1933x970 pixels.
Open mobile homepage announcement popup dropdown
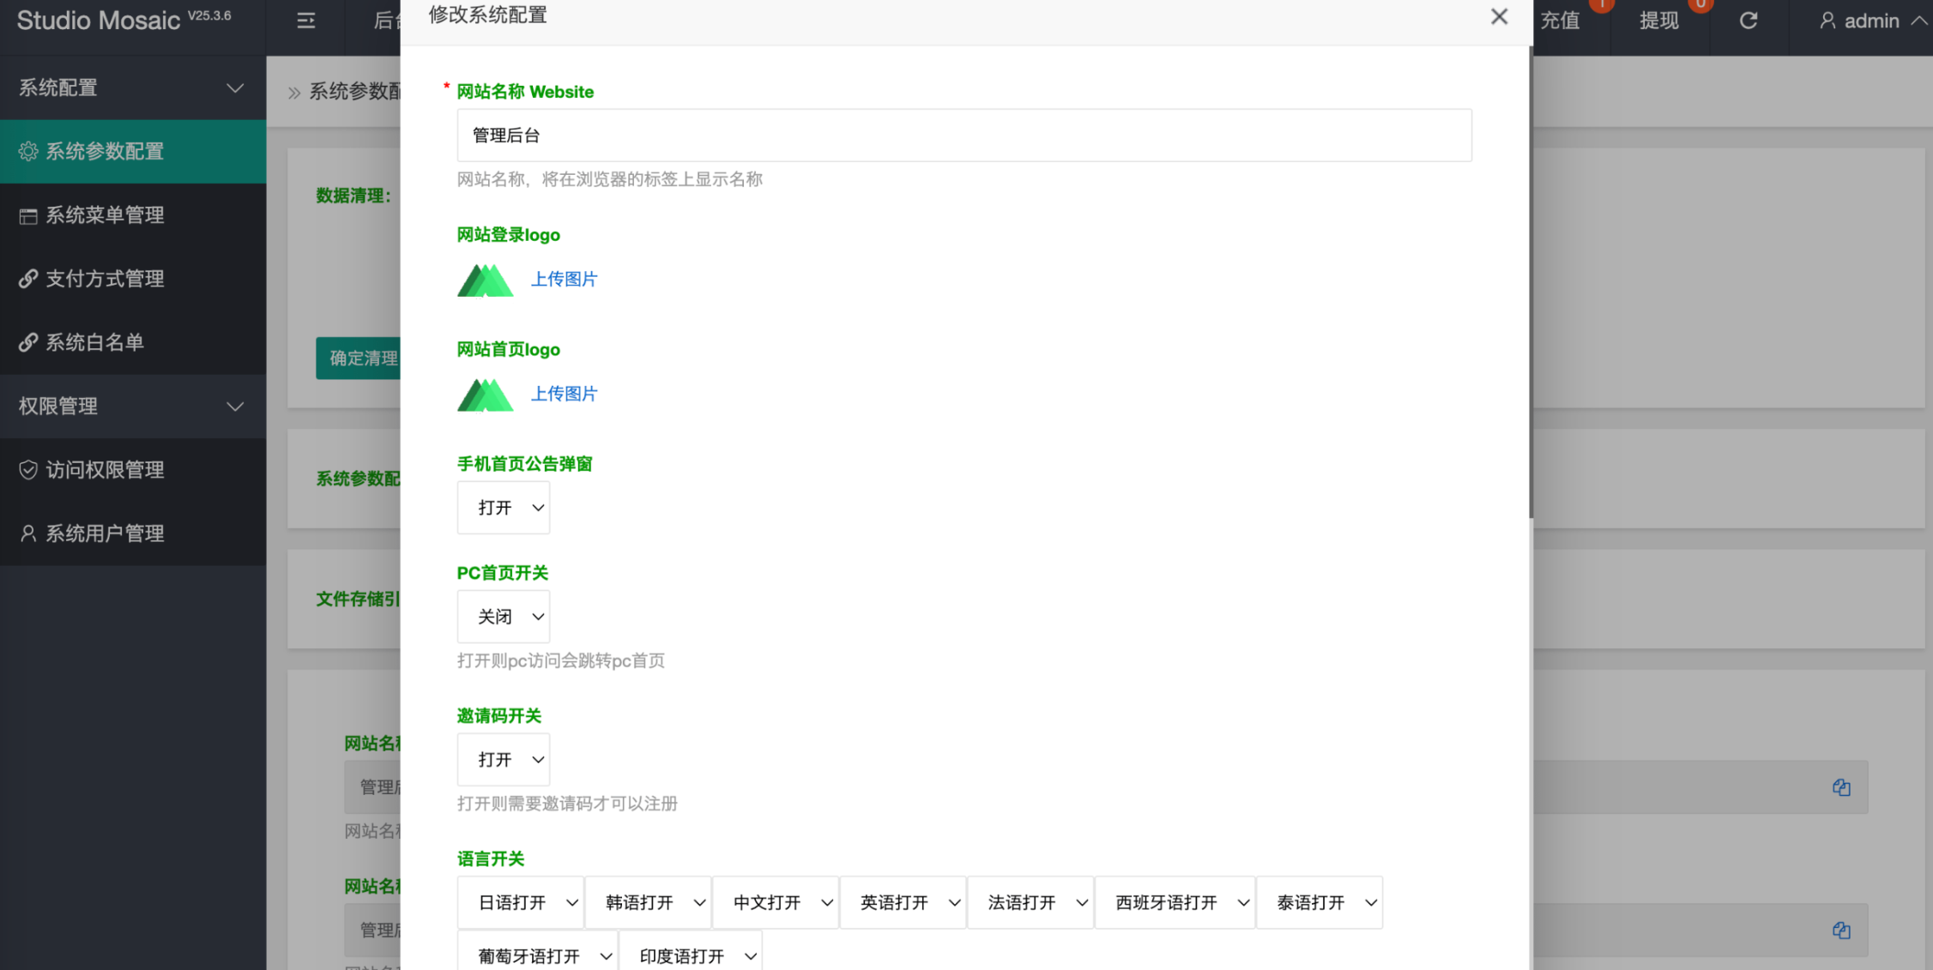503,508
